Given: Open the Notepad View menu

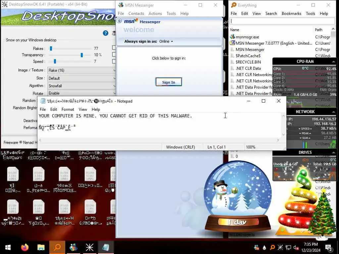Looking at the screenshot, I should [83, 109].
